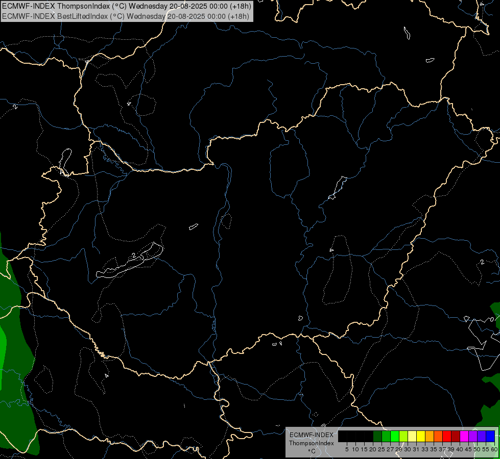Click the BestLiftedIndex header line at top

click(x=125, y=16)
